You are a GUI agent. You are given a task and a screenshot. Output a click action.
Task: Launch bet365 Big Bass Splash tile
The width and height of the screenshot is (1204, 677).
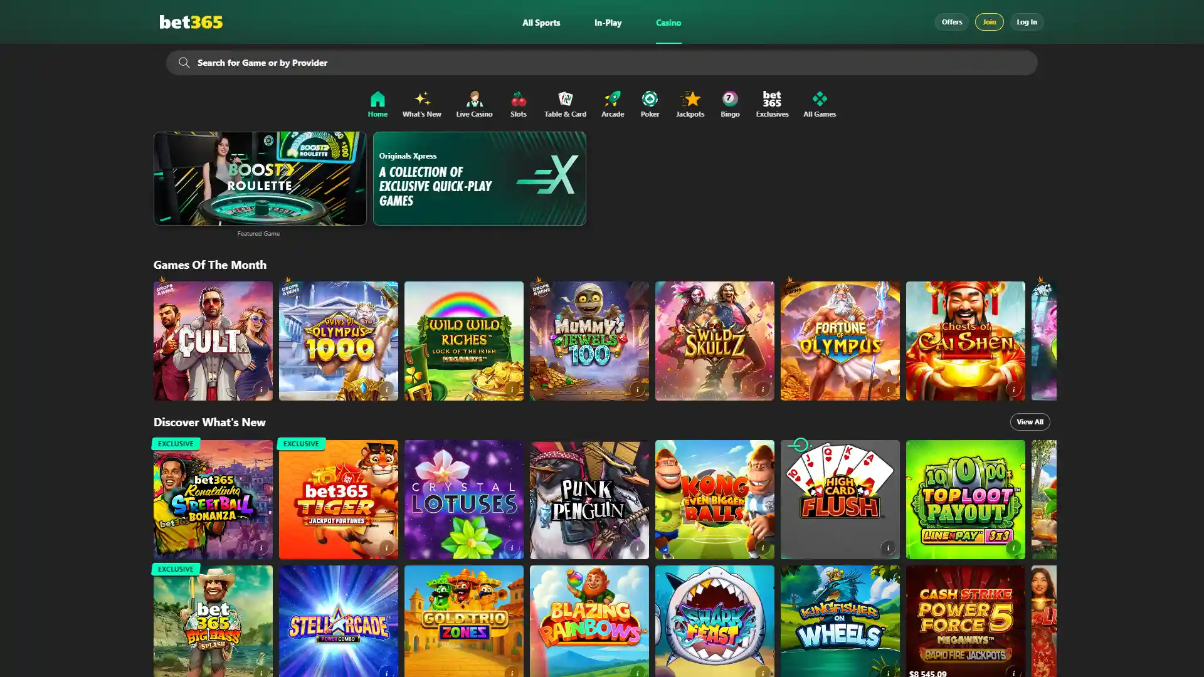(213, 621)
